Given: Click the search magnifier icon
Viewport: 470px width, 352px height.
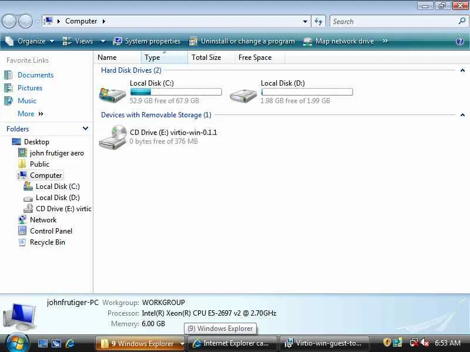Looking at the screenshot, I should [462, 21].
